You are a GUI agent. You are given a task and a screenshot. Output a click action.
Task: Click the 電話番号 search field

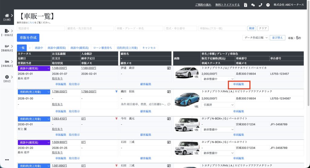point(41,28)
